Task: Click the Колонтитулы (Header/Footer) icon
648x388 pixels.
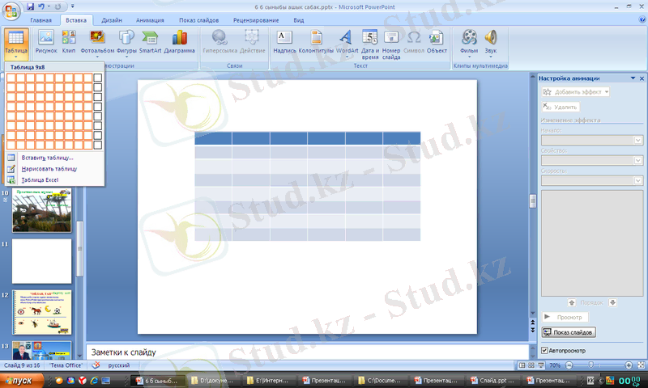Action: pyautogui.click(x=317, y=41)
